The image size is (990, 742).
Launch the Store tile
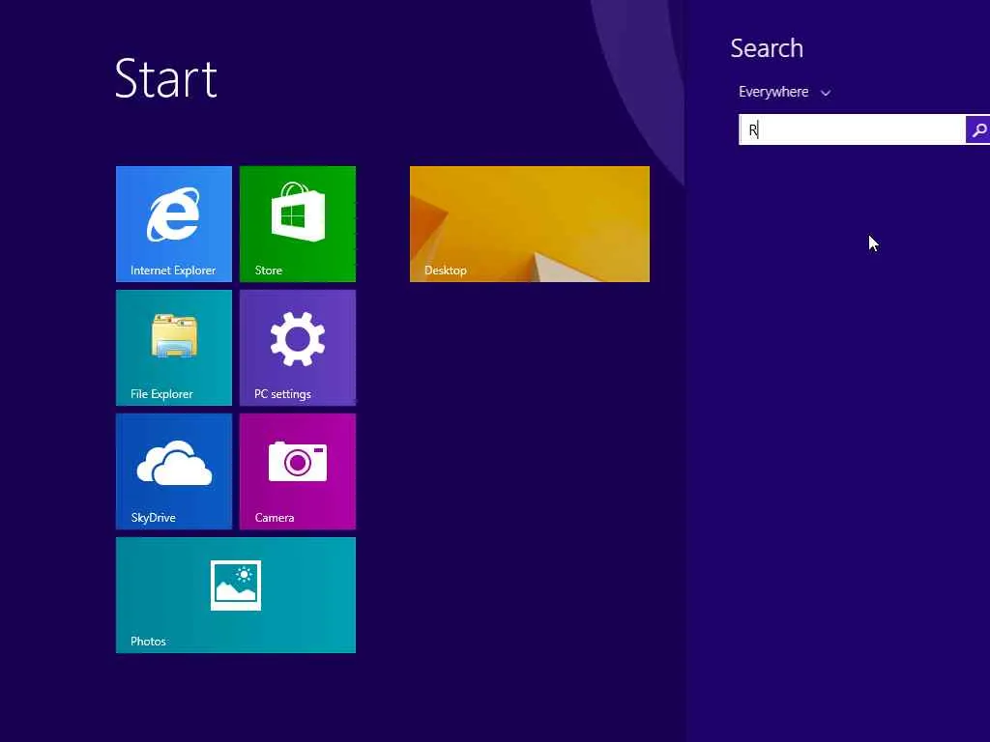(298, 224)
